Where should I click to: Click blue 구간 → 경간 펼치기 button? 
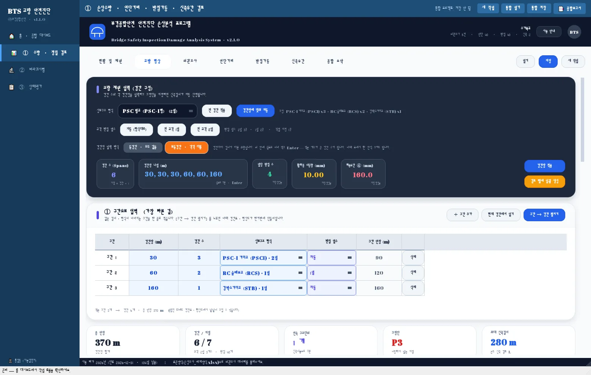coord(544,215)
